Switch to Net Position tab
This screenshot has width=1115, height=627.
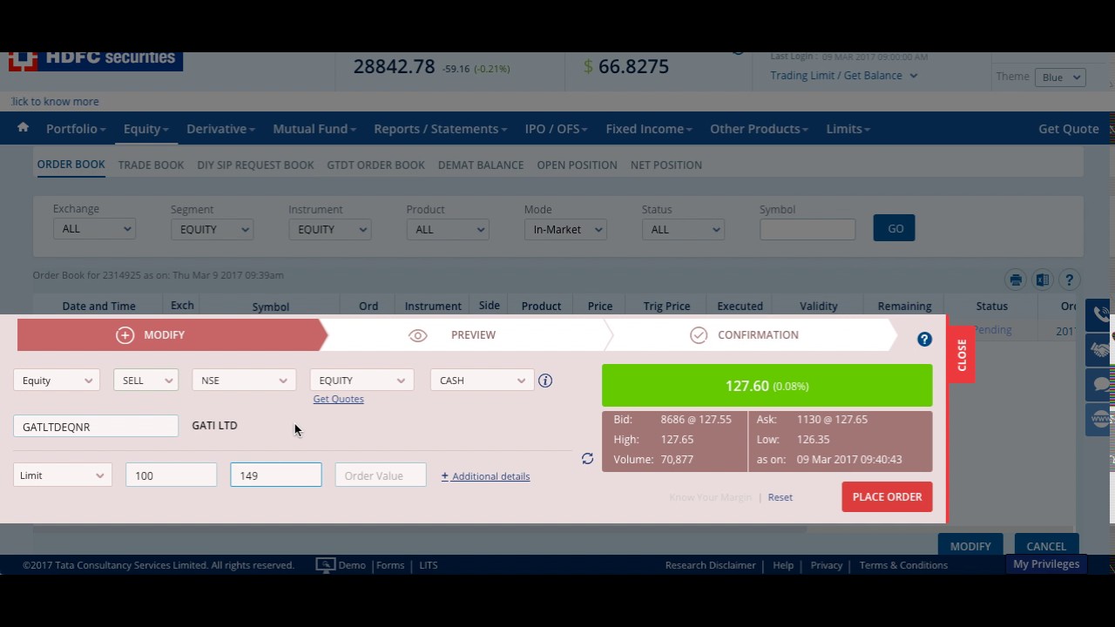click(x=666, y=165)
